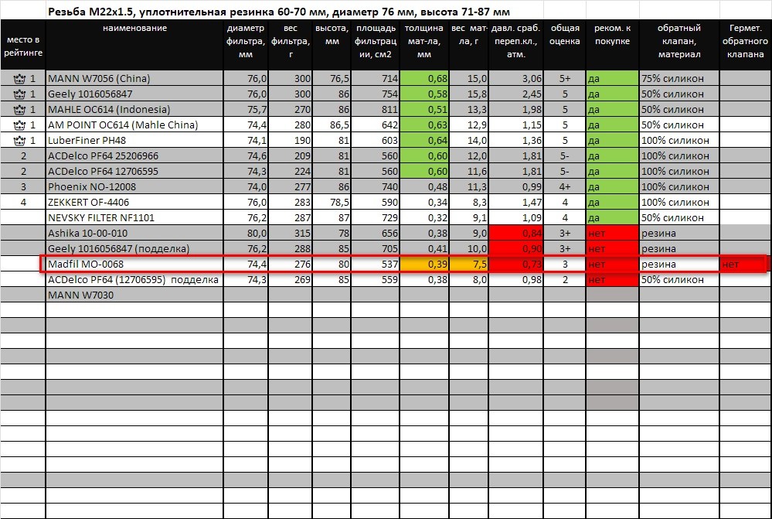Click the crown icon in Geely 1016056847 row
This screenshot has width=772, height=519.
19,94
